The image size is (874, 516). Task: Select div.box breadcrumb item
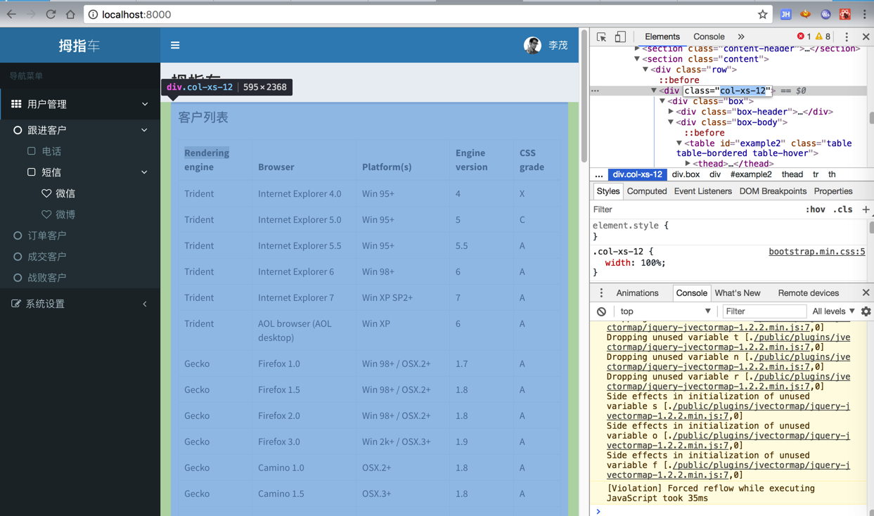(686, 174)
